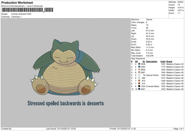Click the Colors value '10' in header

click(179, 5)
